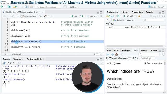Screen dimensions: 167x94
Task: Click the Find magnifier in editor toolbar
Action: (41, 16)
